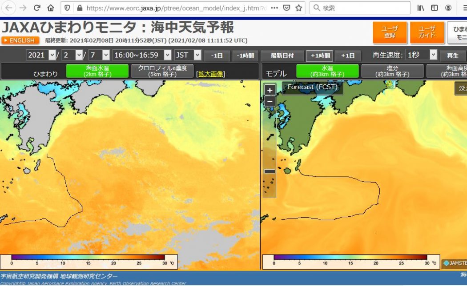The height and width of the screenshot is (286, 467).
Task: Bookmark this page with the star
Action: tap(299, 8)
